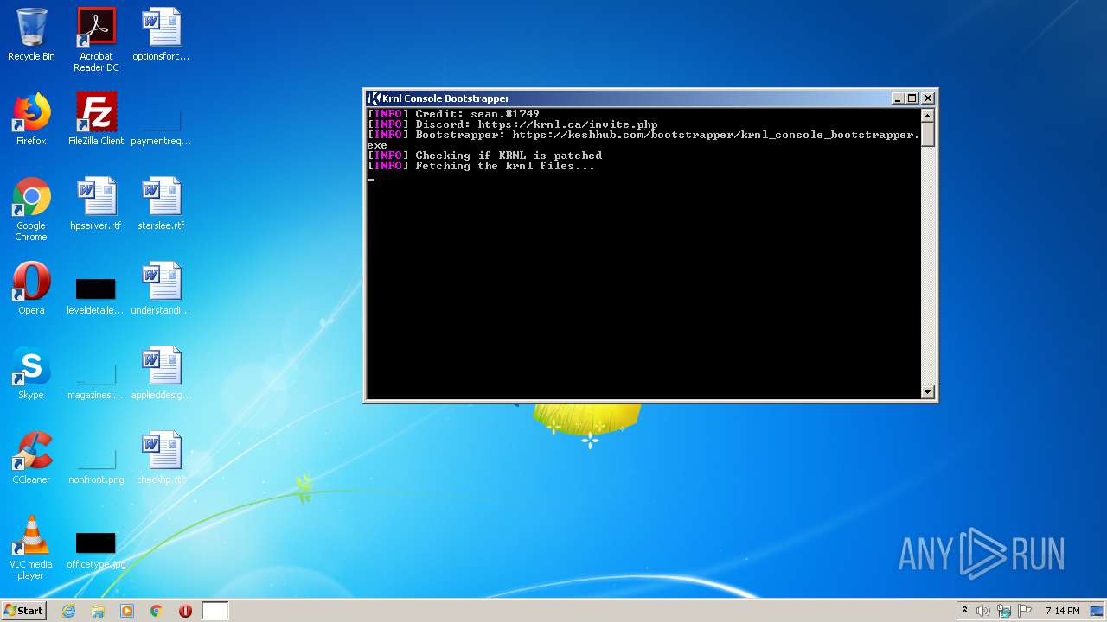Open the Start menu
The image size is (1107, 622).
tap(23, 610)
